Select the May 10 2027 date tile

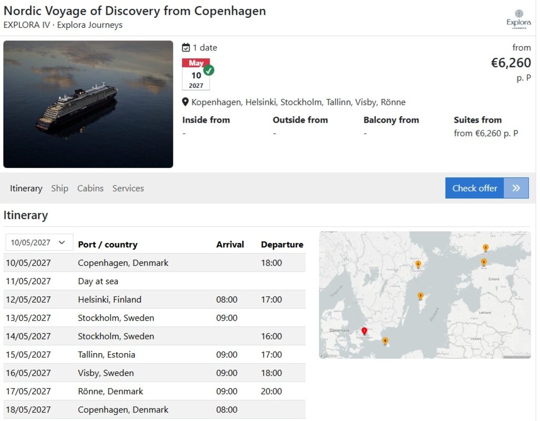pos(196,74)
